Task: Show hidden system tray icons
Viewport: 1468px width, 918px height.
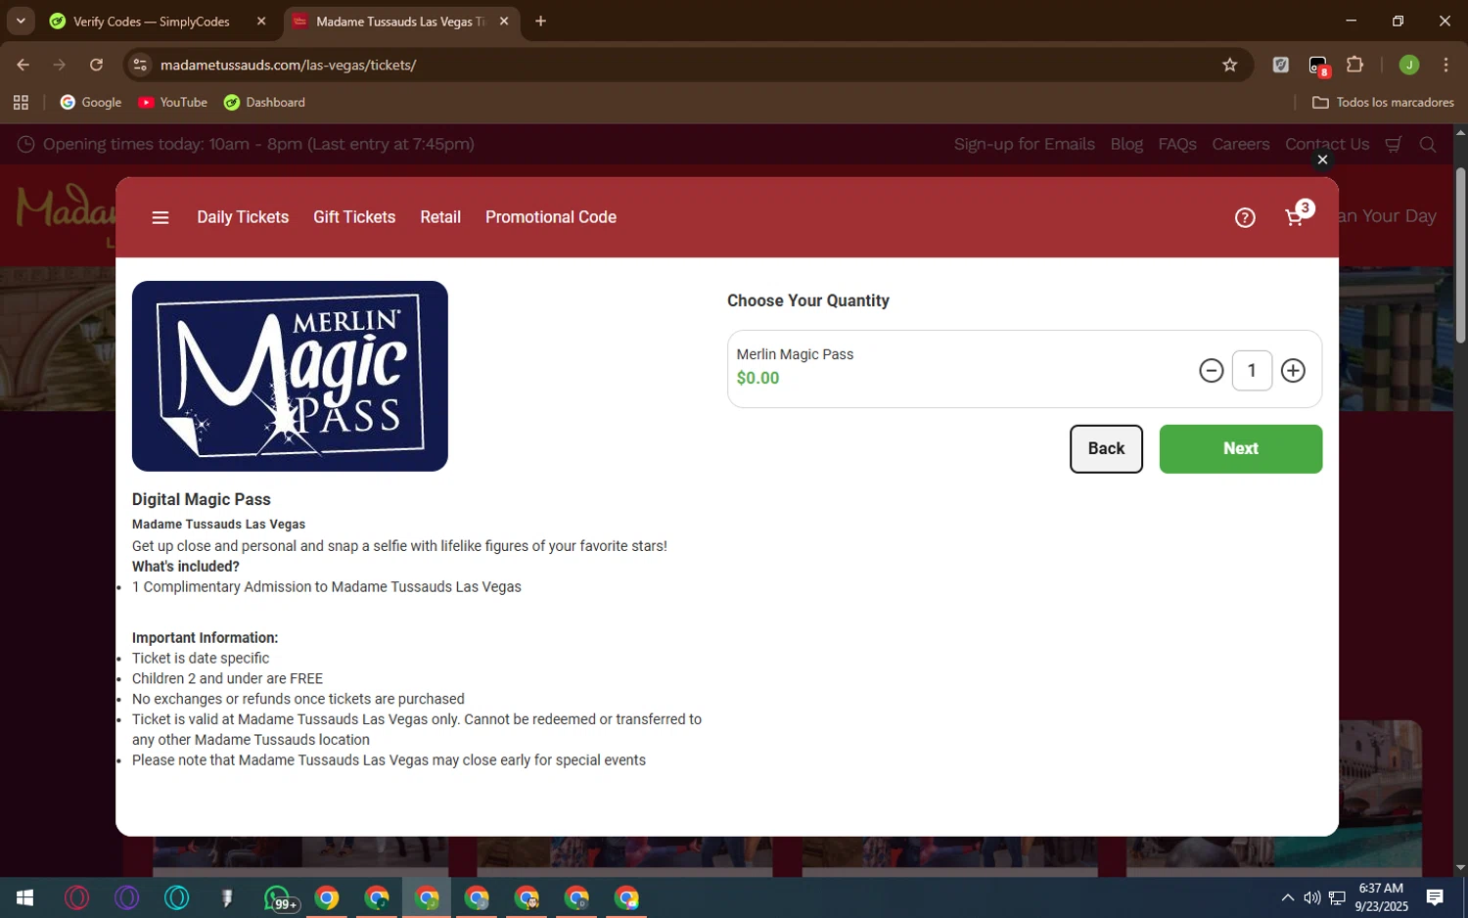Action: [x=1288, y=897]
